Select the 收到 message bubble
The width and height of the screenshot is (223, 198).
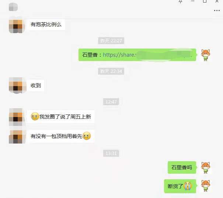36,85
